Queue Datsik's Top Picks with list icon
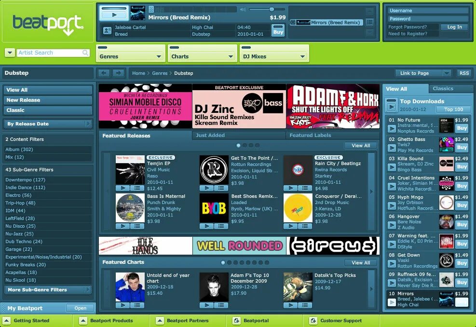Screen dimensions: 476x327 [305, 305]
